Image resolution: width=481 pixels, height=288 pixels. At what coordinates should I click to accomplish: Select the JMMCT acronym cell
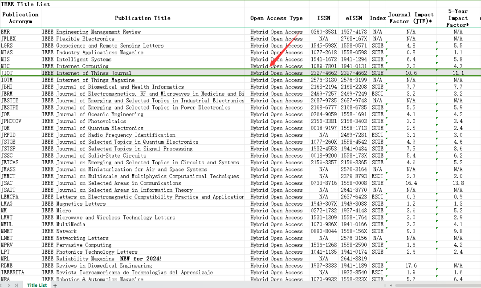pos(20,176)
